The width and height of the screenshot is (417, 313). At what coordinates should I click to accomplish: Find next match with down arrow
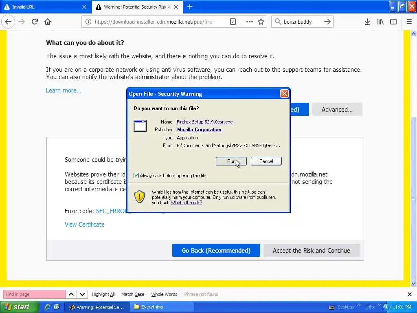click(x=82, y=294)
